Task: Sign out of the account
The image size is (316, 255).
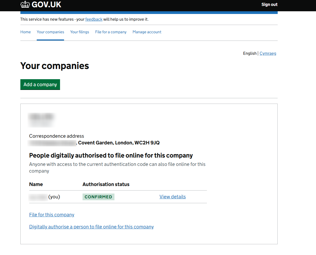Action: pos(269,5)
